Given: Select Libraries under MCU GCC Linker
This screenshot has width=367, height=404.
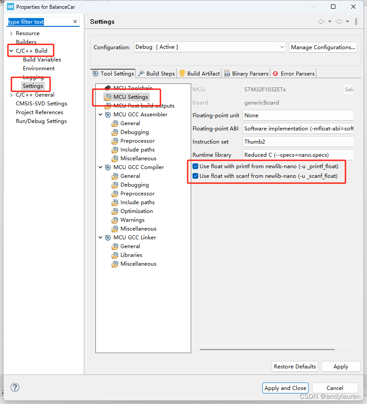Looking at the screenshot, I should [131, 255].
